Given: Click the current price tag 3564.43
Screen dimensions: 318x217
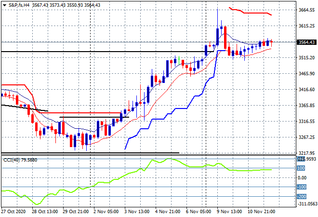Looking at the screenshot, I should point(306,42).
